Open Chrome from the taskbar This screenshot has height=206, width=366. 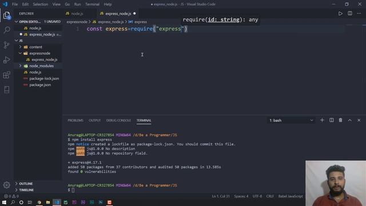39,202
